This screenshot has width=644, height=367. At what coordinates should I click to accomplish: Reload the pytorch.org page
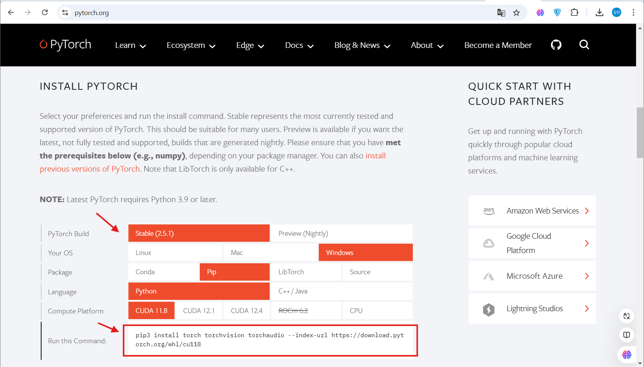click(45, 12)
